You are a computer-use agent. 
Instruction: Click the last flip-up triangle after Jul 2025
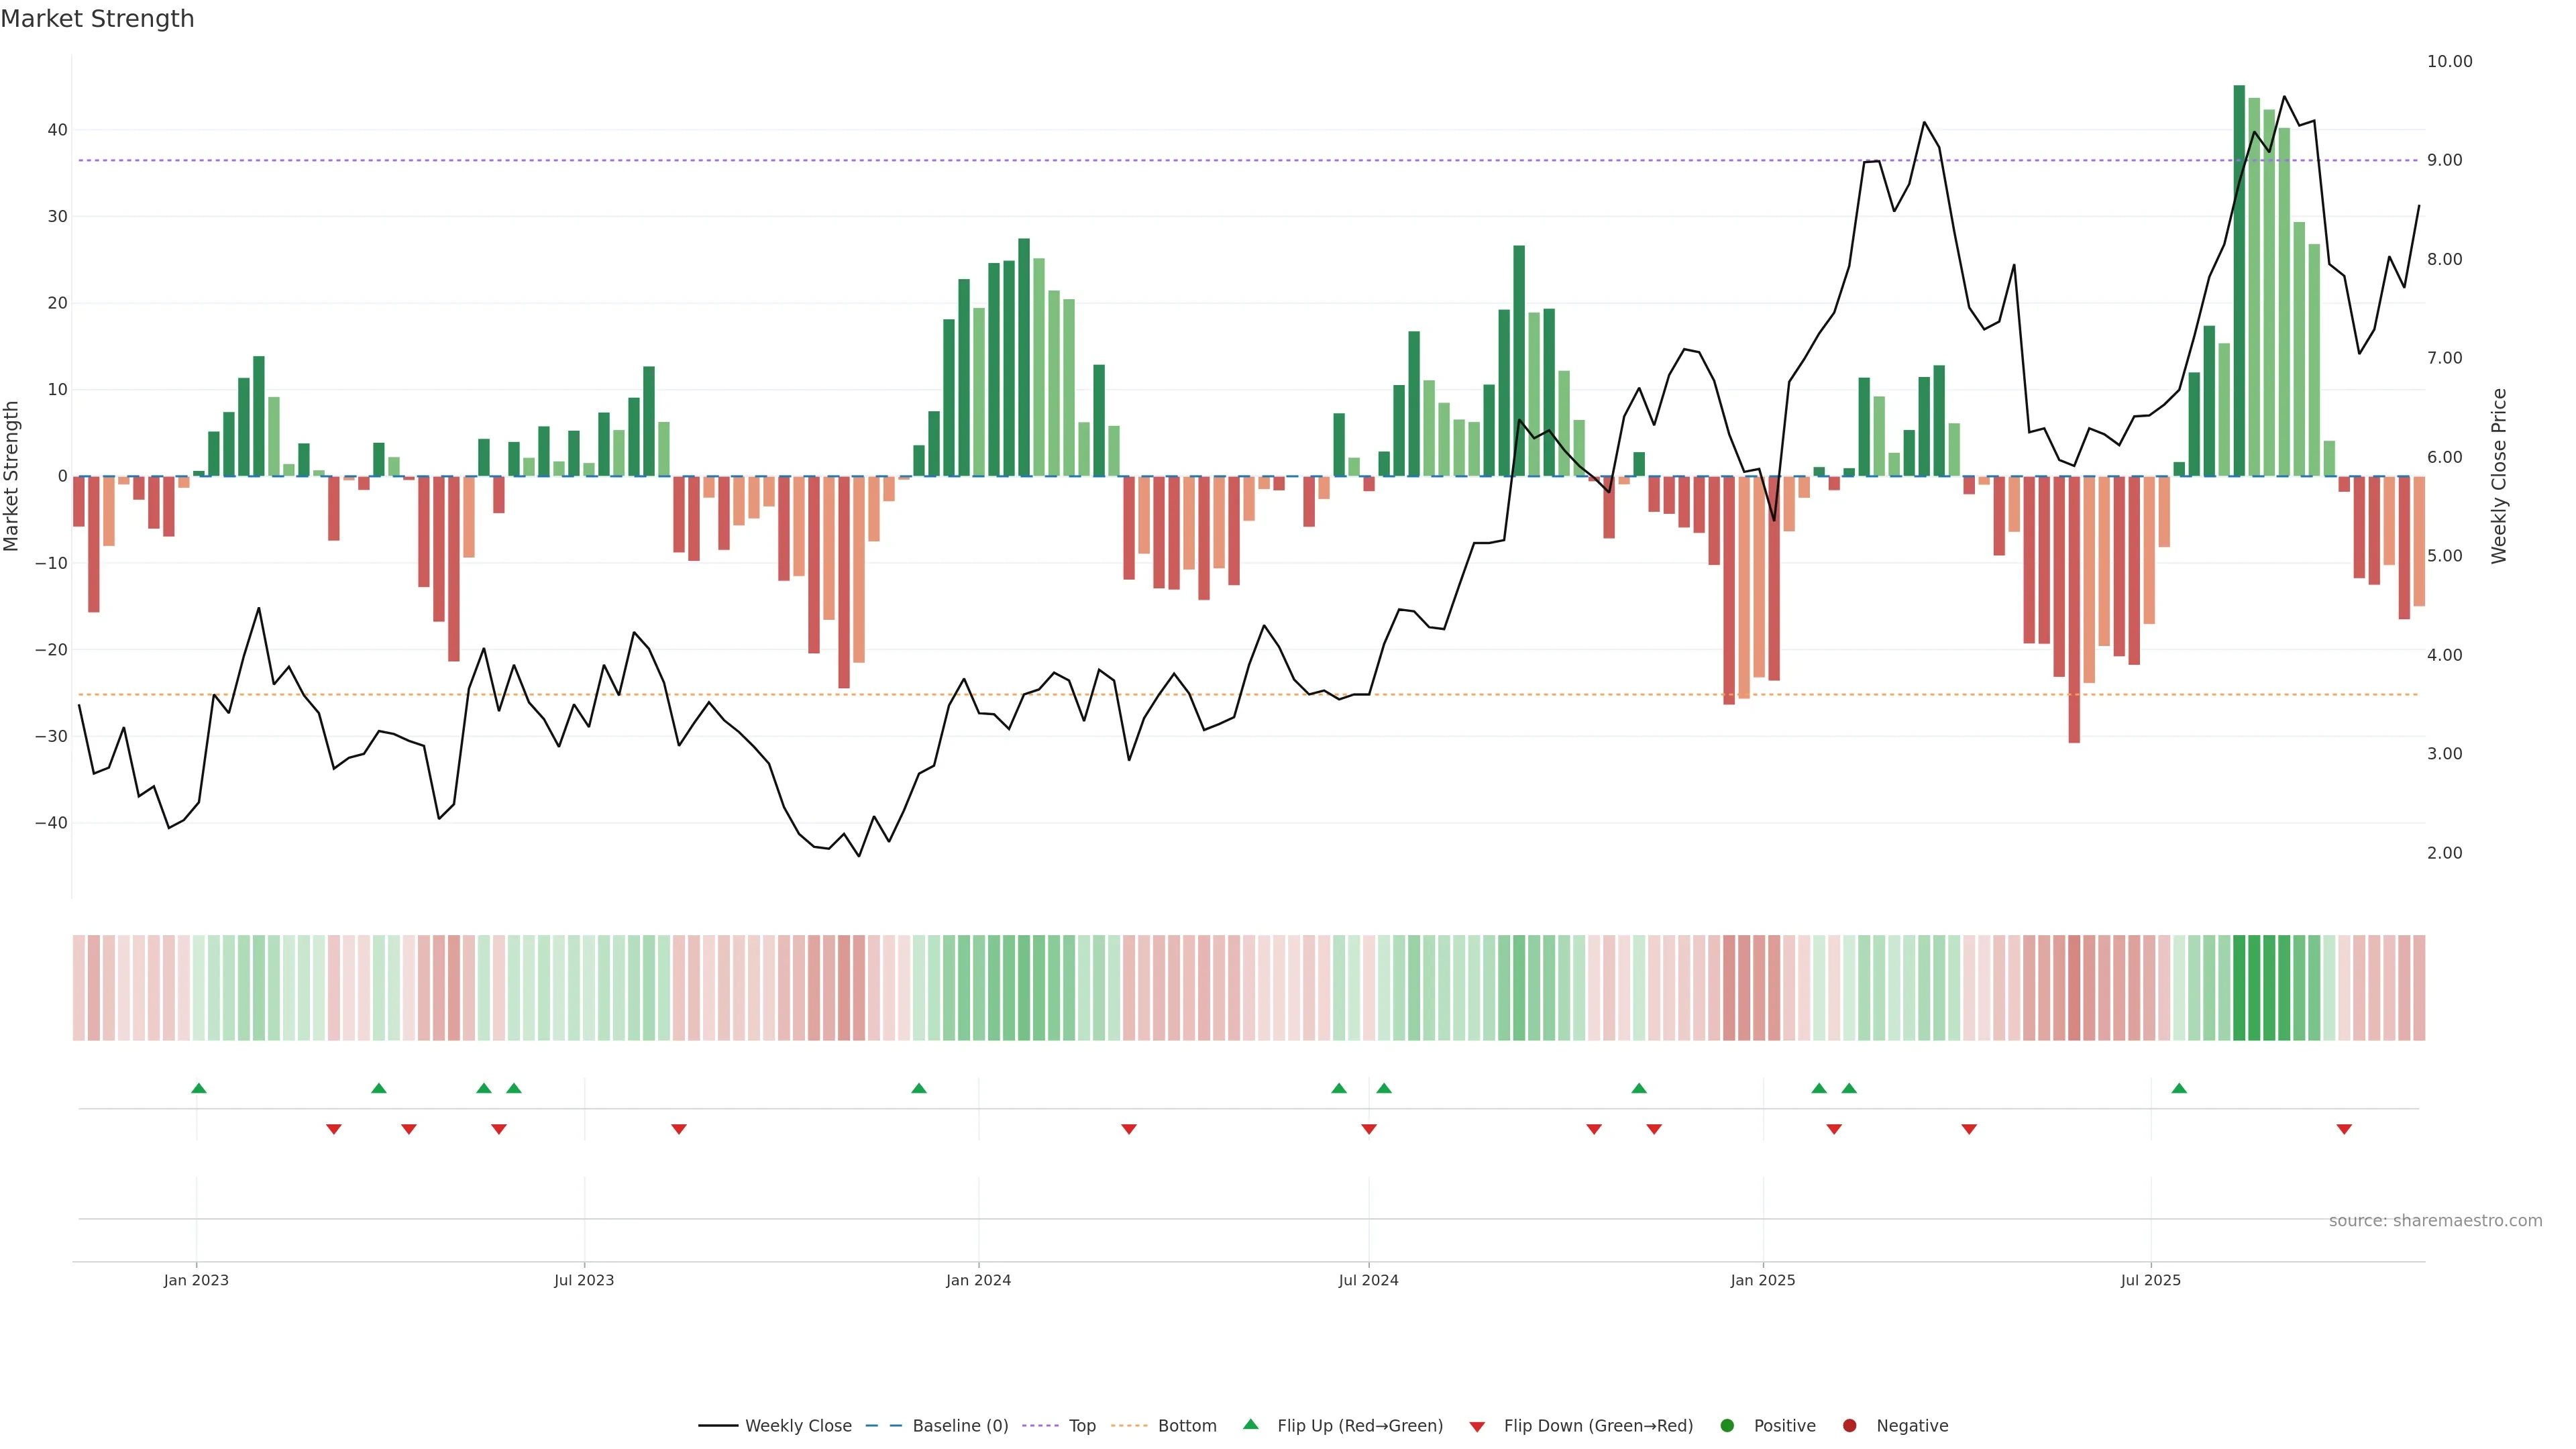coord(2179,1088)
